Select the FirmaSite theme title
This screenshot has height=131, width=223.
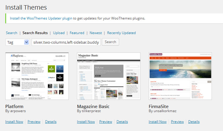pyautogui.click(x=159, y=106)
